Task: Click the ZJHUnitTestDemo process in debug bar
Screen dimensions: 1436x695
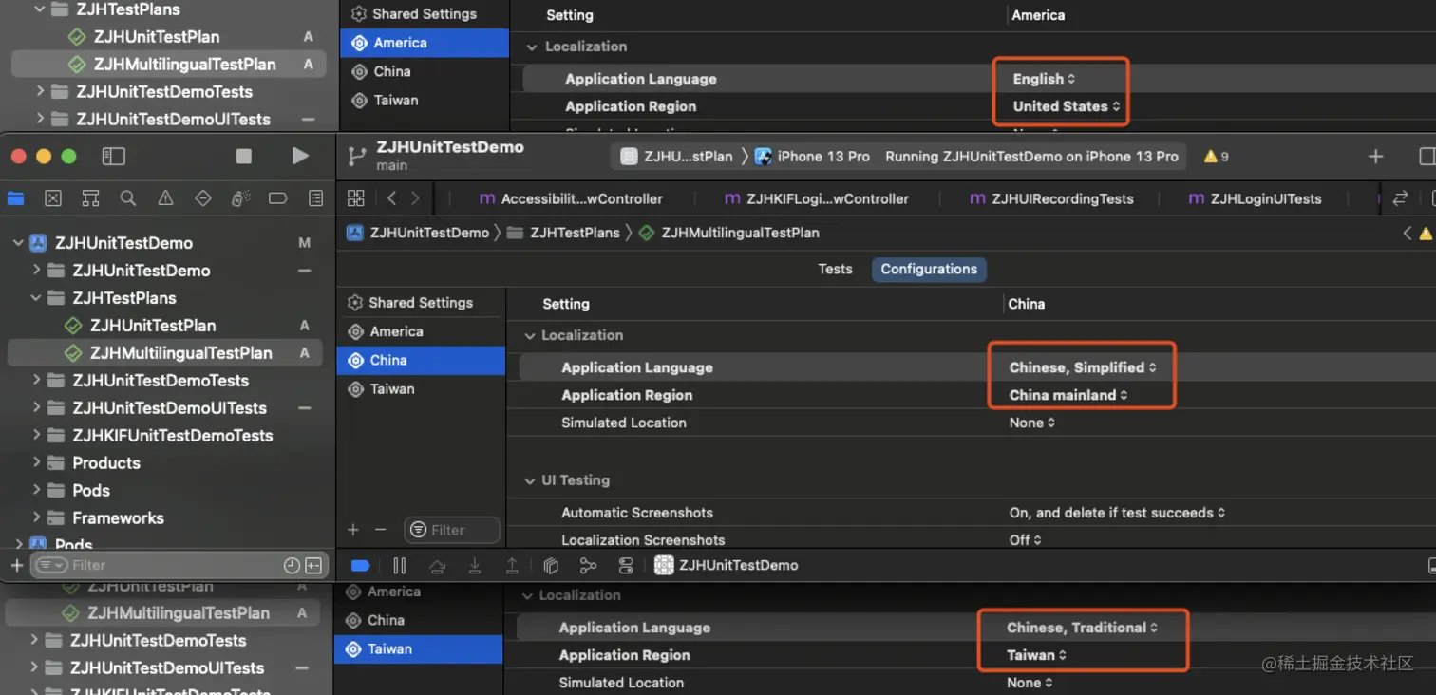Action: point(727,566)
